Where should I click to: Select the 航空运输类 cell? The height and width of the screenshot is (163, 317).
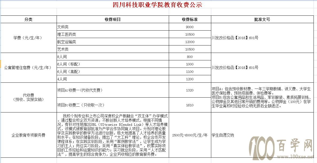coord(113,42)
